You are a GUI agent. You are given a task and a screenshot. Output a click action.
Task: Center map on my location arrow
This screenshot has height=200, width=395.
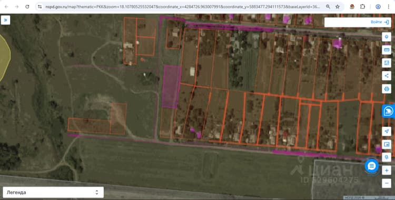pos(387,131)
